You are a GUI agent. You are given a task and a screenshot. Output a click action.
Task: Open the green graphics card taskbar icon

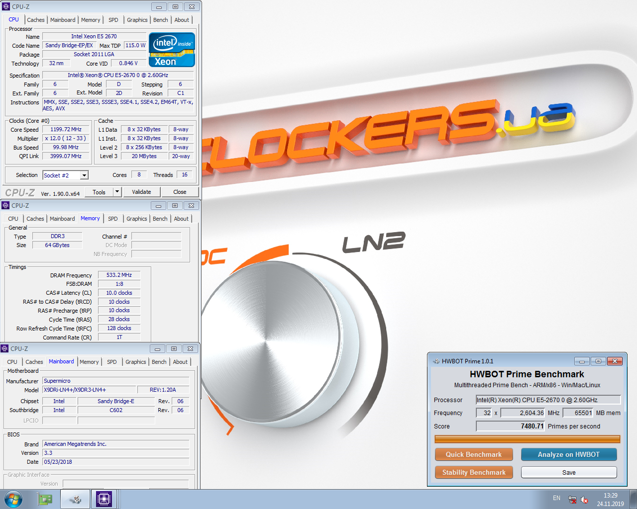(x=45, y=499)
